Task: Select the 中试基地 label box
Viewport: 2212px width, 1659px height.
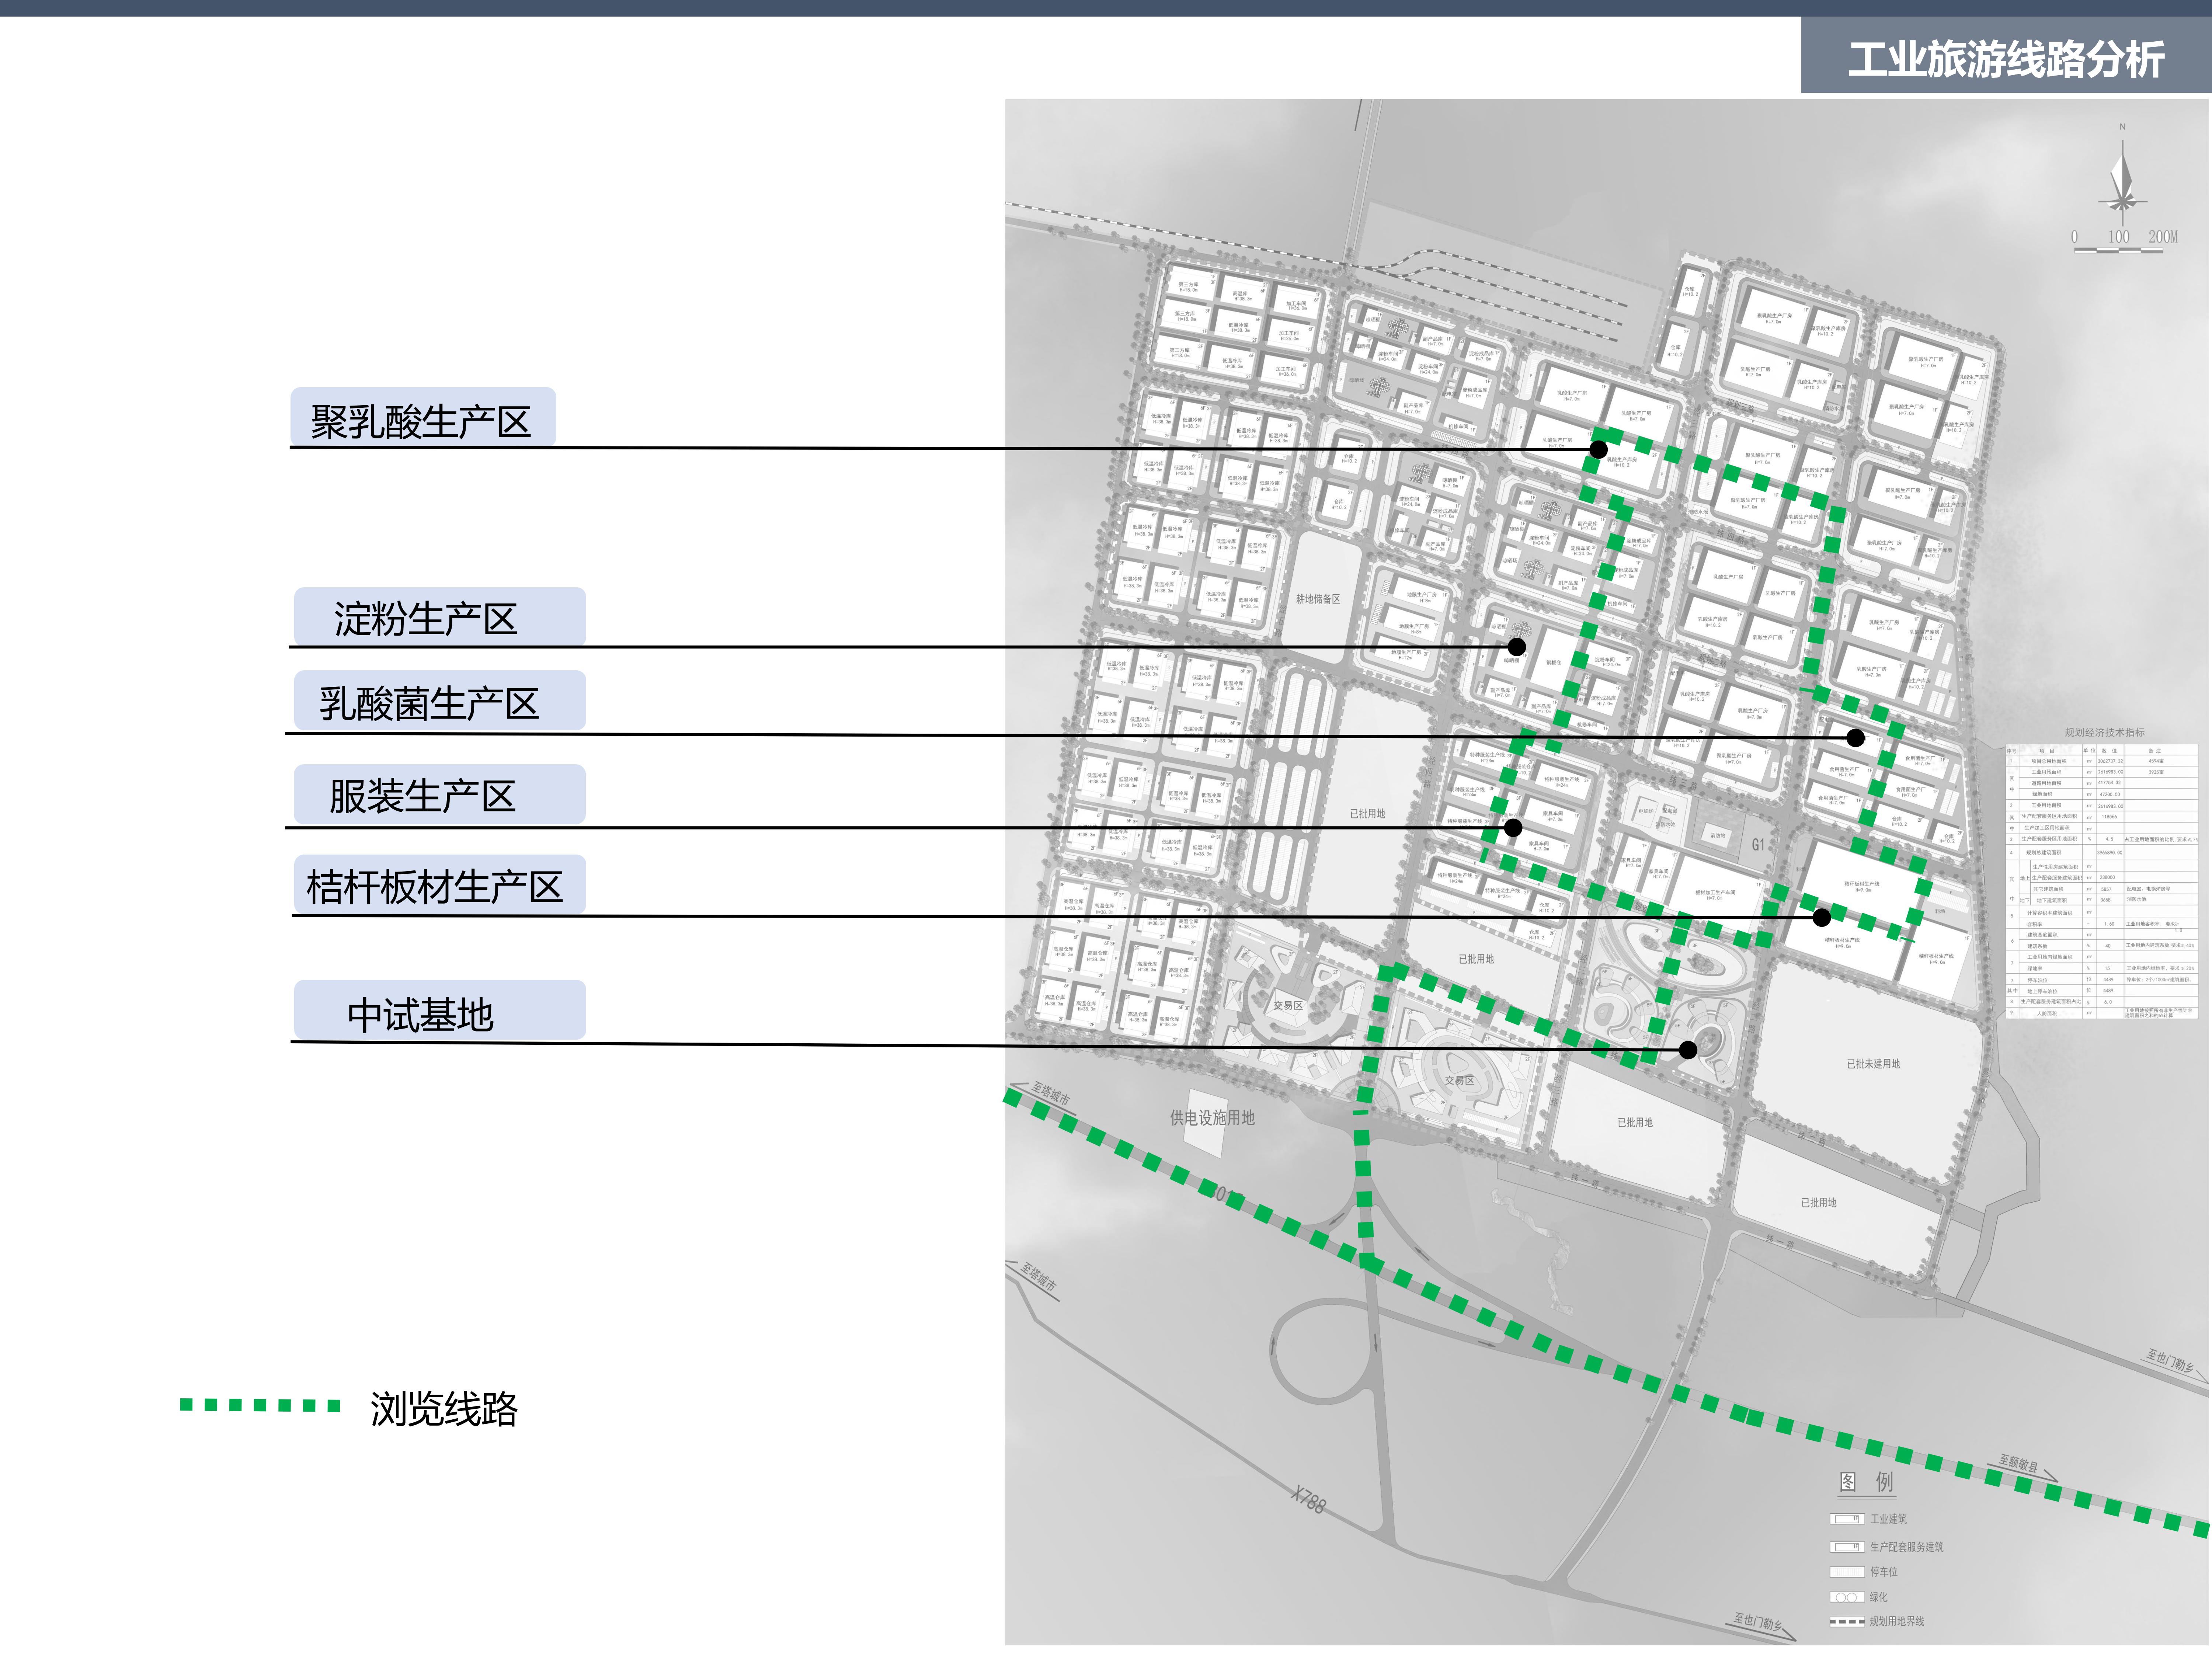Action: tap(440, 1010)
